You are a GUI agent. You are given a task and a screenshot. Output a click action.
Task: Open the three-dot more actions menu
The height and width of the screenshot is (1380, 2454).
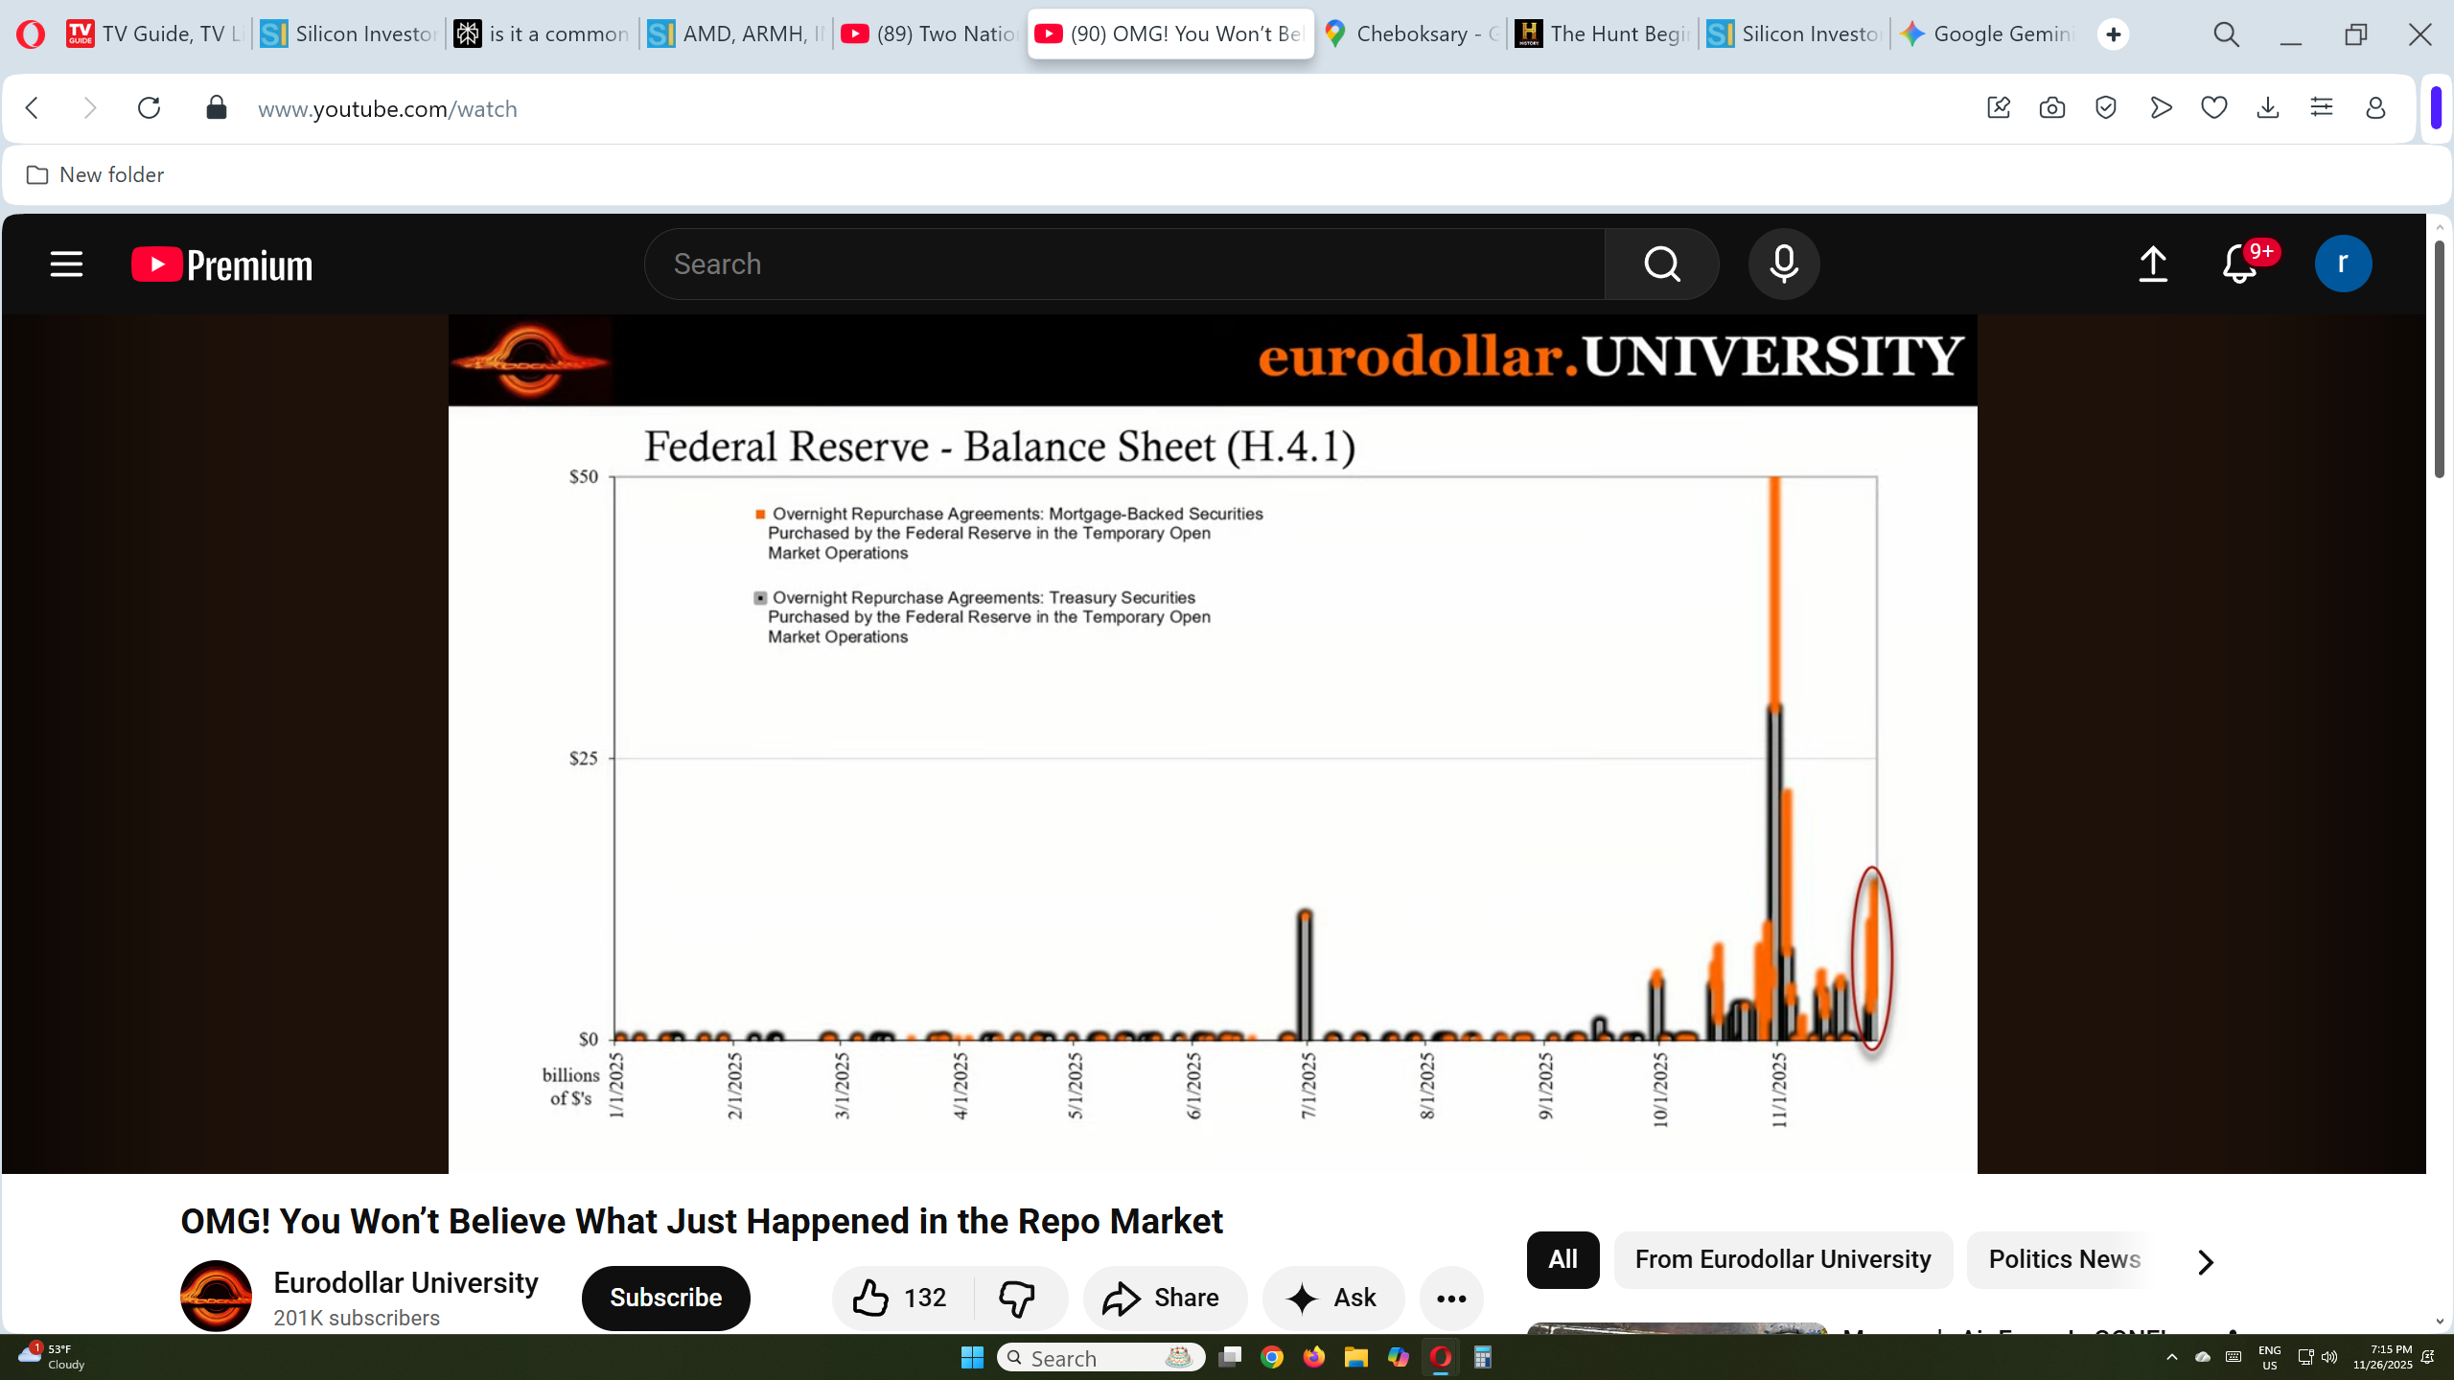click(1451, 1299)
